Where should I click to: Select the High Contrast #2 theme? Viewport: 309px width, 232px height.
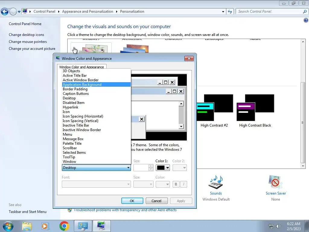point(214,111)
